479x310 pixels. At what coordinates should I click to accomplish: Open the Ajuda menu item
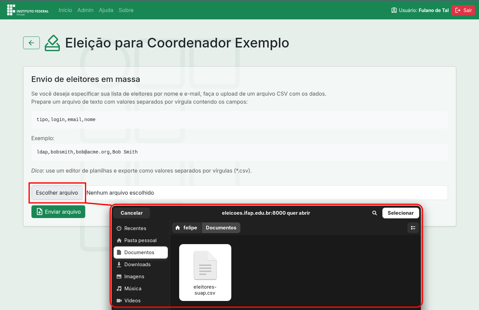106,10
